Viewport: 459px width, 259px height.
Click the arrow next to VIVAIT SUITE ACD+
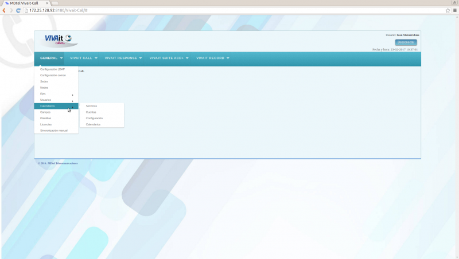(x=187, y=58)
